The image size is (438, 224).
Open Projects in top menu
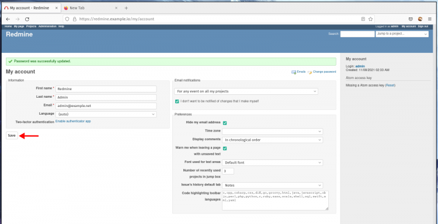32,26
